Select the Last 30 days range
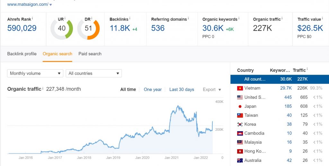Image resolution: width=329 pixels, height=166 pixels. coord(182,90)
